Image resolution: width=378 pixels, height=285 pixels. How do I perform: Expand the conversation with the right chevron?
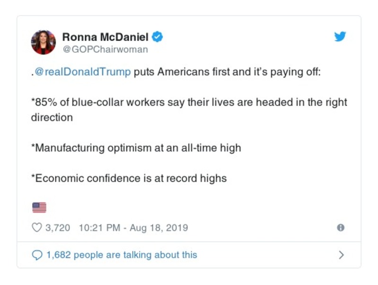[x=341, y=255]
